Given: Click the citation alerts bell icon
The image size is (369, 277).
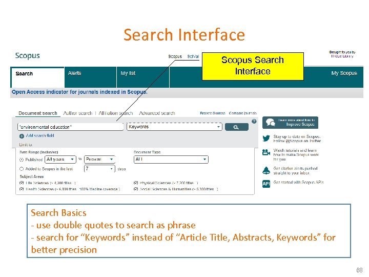Looking at the screenshot, I should [x=266, y=170].
